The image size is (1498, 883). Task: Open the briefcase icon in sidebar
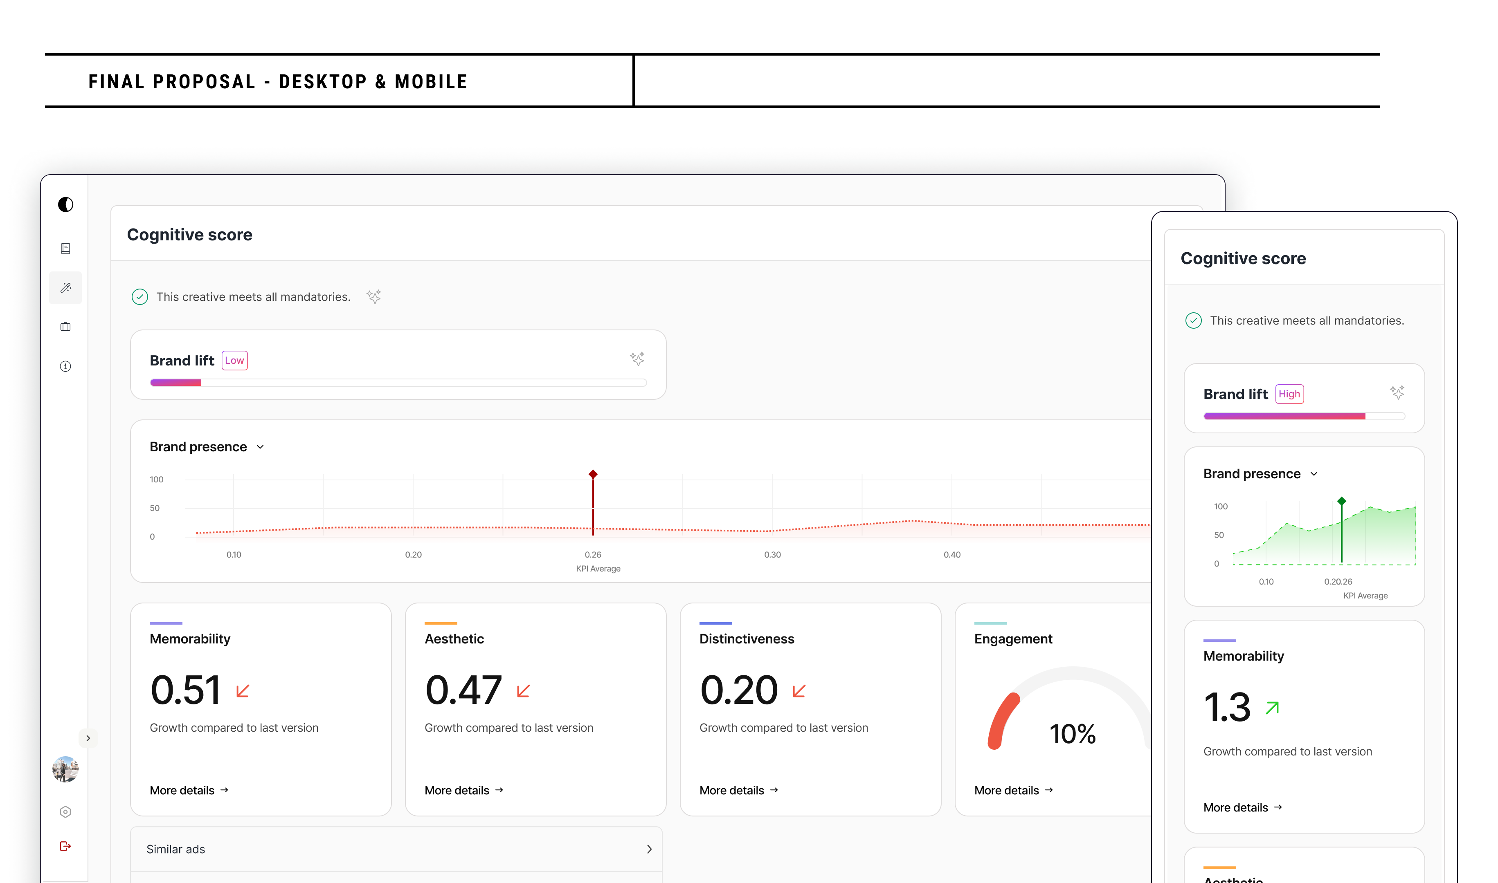pos(65,327)
